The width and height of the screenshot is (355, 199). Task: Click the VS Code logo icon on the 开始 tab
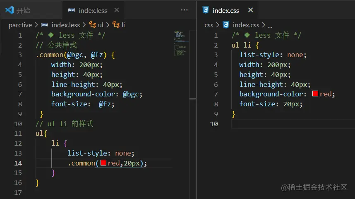(x=10, y=10)
